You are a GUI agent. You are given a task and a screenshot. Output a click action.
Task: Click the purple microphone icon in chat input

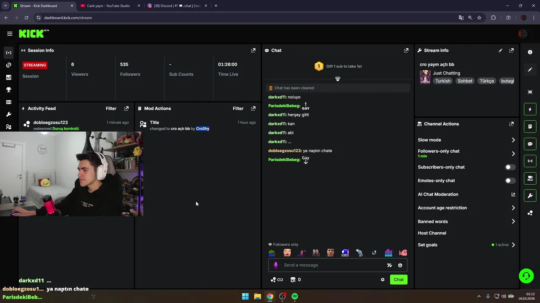(276, 265)
